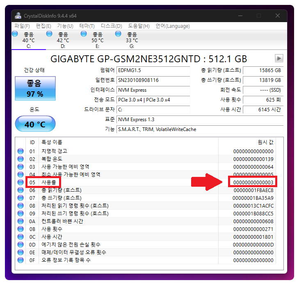This screenshot has height=285, width=299.
Task: Click the blue status orb for drive E:
Action: pos(84,34)
